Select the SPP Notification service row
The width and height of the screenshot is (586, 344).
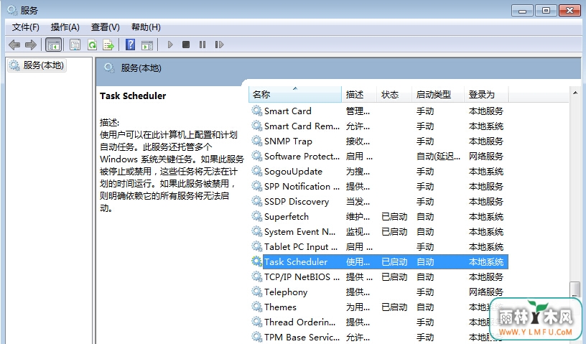[378, 186]
